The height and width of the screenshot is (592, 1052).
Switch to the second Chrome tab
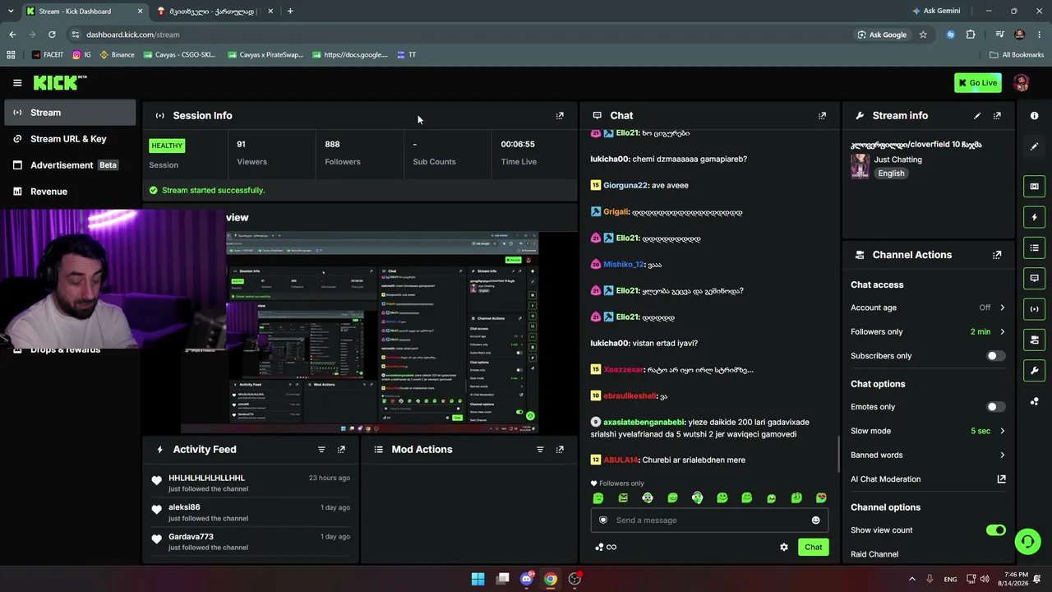click(215, 12)
